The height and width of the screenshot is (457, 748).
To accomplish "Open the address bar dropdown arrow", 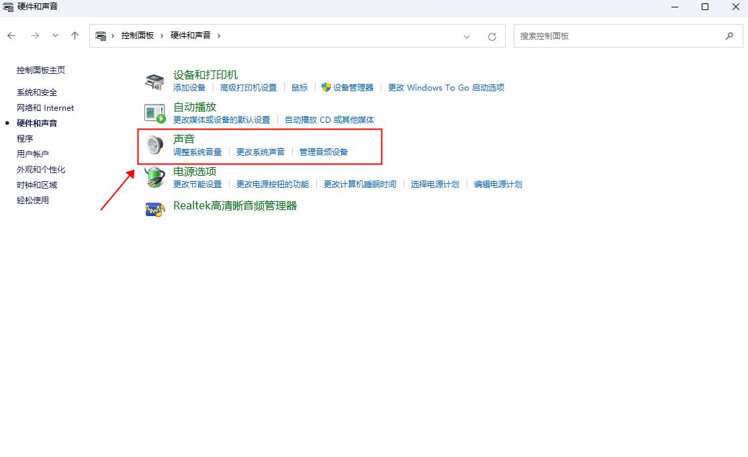I will 467,36.
